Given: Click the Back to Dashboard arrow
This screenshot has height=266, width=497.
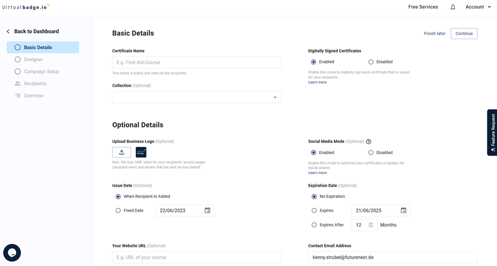Looking at the screenshot, I should 8,32.
